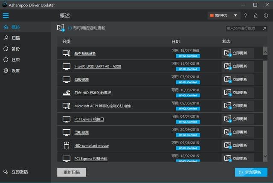
Task: Open the 扫描 sidebar item
Action: pyautogui.click(x=26, y=38)
